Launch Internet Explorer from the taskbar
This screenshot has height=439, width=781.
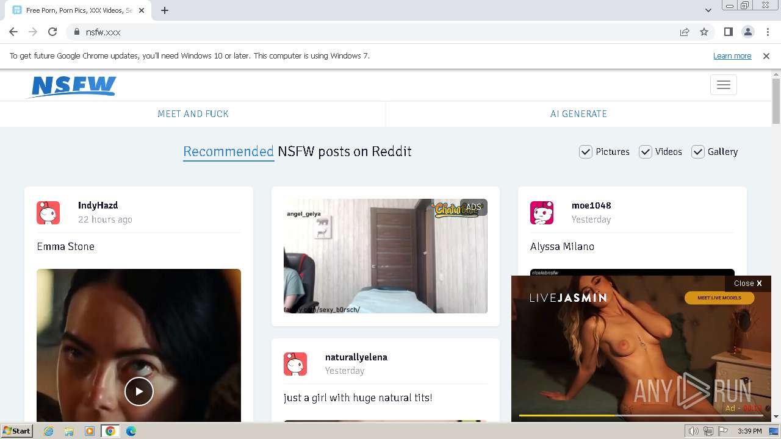pyautogui.click(x=49, y=431)
